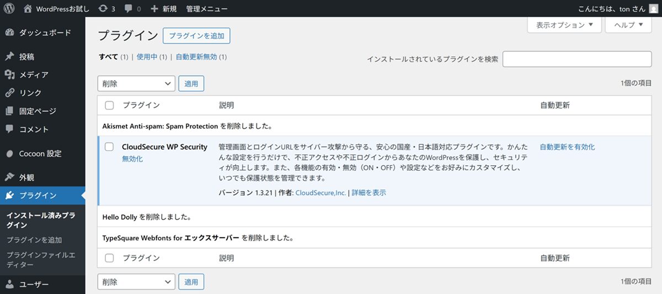Open the top 削除 bulk action dropdown

(136, 84)
